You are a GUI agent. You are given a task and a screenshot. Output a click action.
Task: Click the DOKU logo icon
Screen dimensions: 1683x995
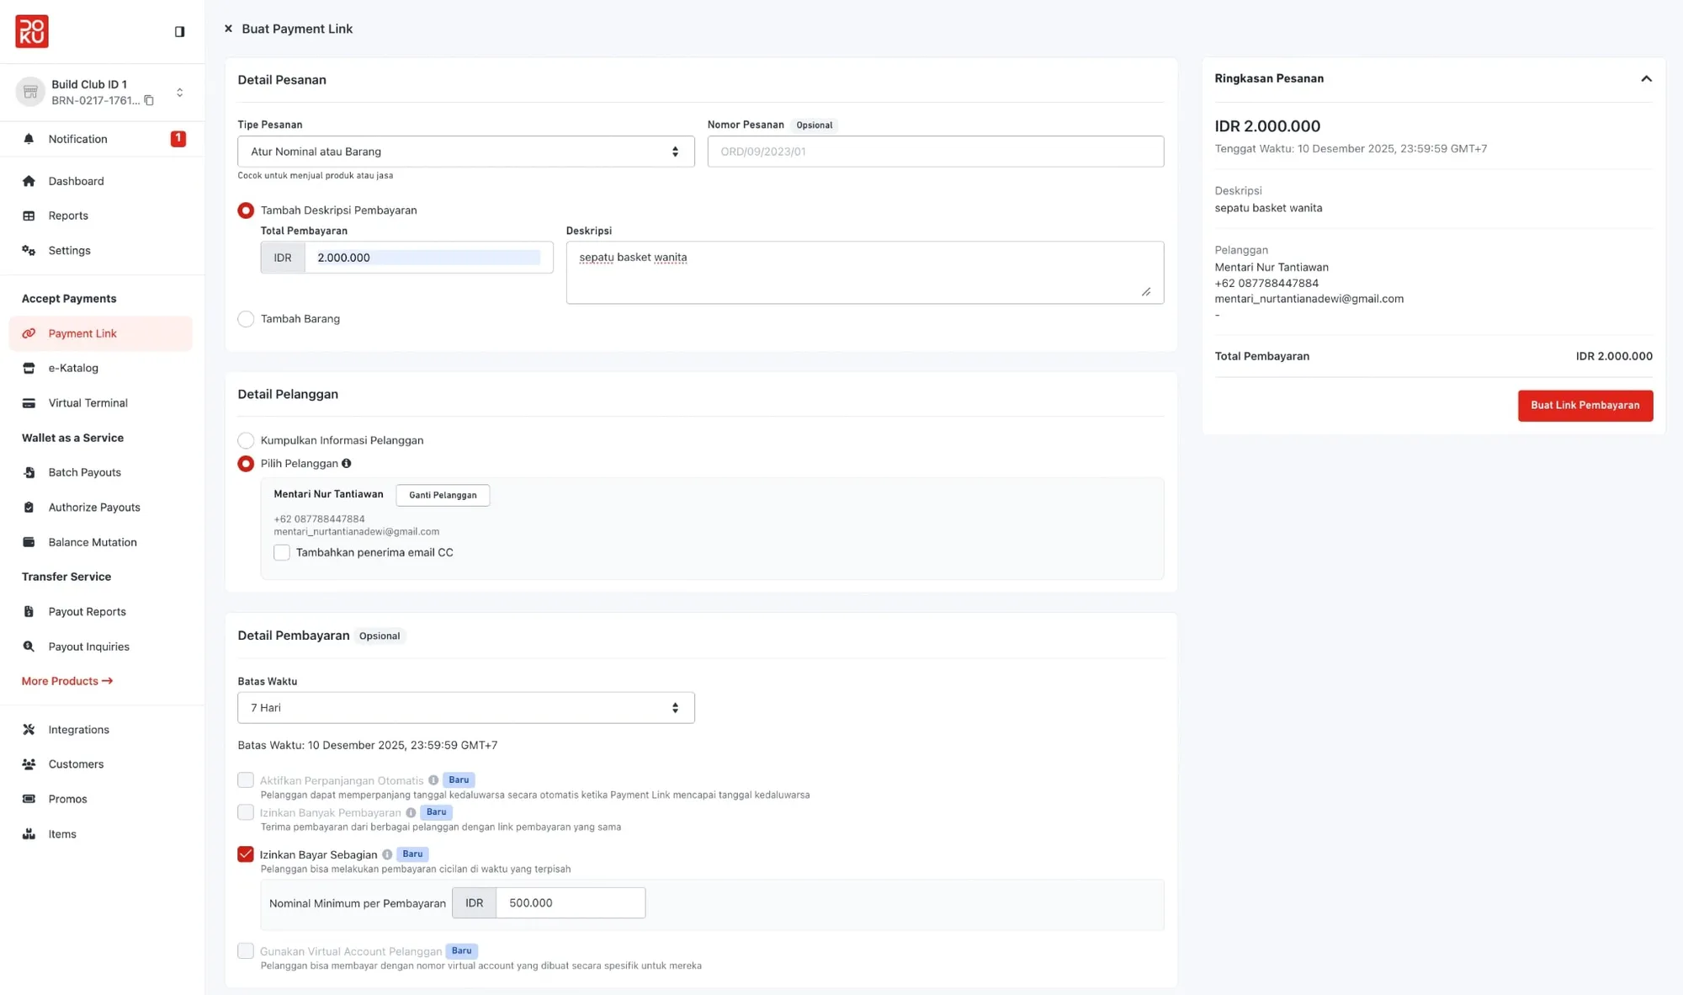tap(32, 31)
